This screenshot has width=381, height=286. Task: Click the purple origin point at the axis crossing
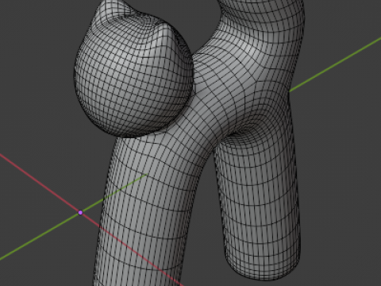(x=81, y=212)
